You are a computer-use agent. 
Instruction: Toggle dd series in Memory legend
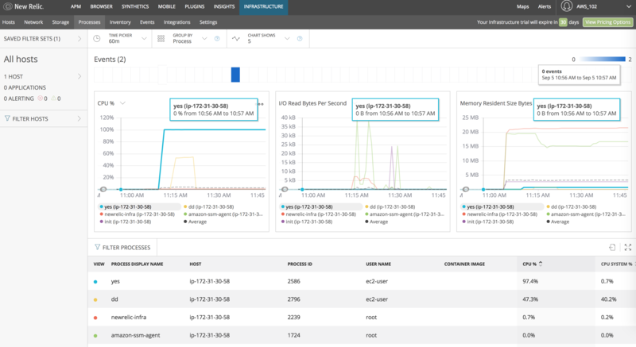click(571, 206)
